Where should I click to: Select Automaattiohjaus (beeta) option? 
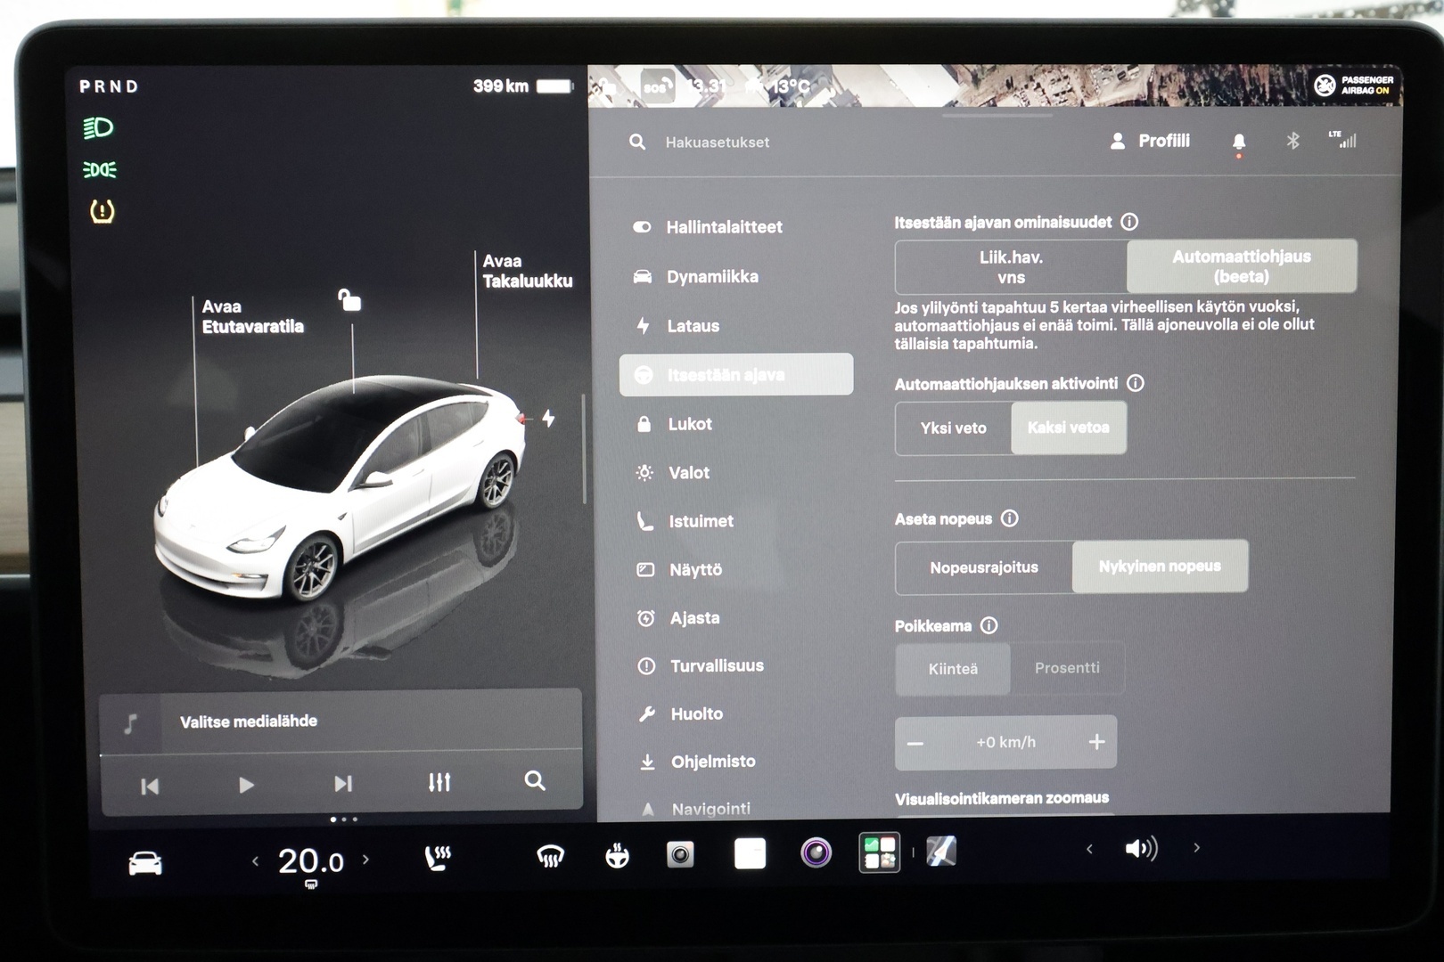(1242, 266)
